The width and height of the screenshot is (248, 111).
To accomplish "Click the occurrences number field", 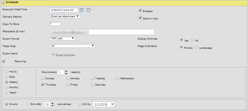I will tap(47, 104).
